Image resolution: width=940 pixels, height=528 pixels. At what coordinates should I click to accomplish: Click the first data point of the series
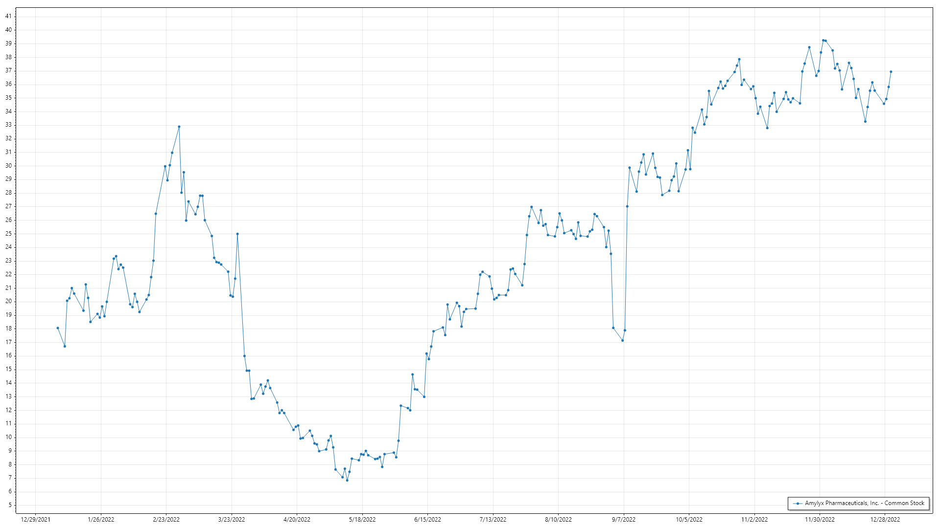(x=58, y=328)
